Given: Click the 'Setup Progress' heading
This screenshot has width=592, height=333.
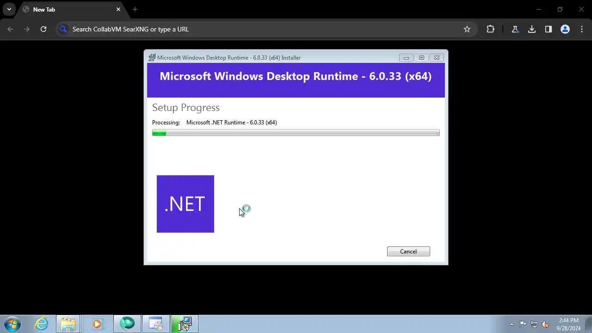Looking at the screenshot, I should [186, 108].
